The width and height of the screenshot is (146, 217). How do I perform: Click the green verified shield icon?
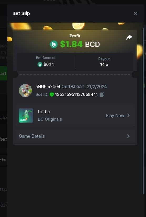pyautogui.click(x=52, y=94)
